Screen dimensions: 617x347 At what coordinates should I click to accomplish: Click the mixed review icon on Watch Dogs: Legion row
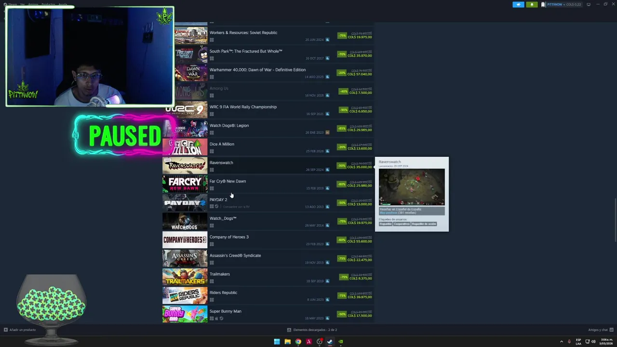(x=327, y=133)
